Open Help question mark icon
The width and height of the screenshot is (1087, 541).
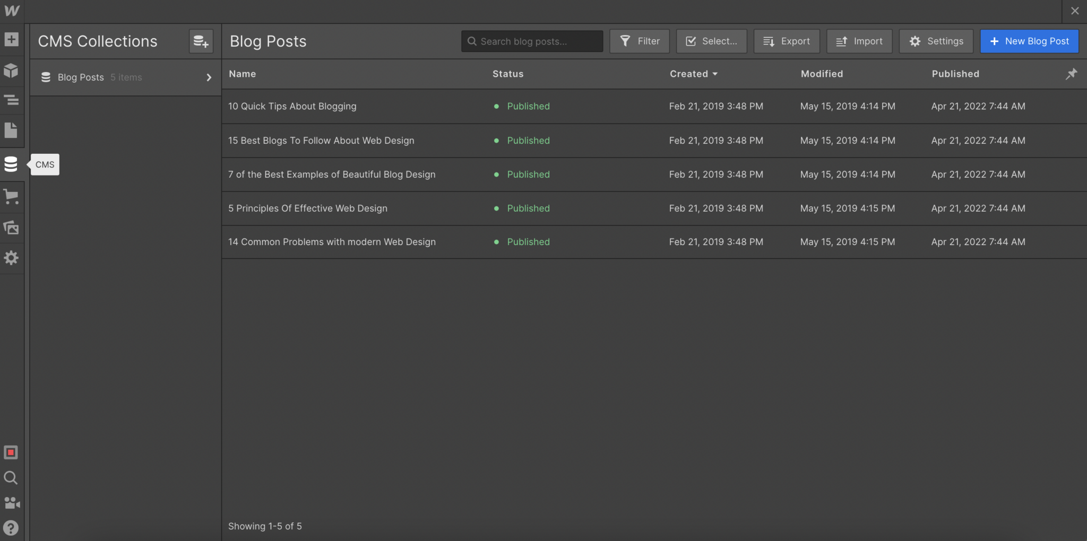tap(11, 528)
